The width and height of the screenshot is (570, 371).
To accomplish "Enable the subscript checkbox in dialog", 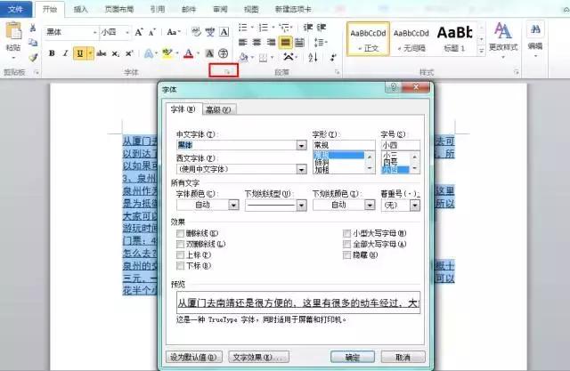I will pyautogui.click(x=180, y=266).
